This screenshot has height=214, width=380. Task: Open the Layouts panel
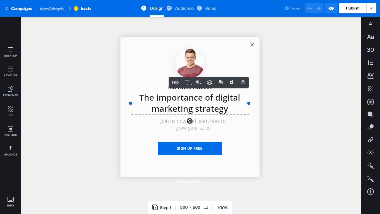(x=10, y=72)
